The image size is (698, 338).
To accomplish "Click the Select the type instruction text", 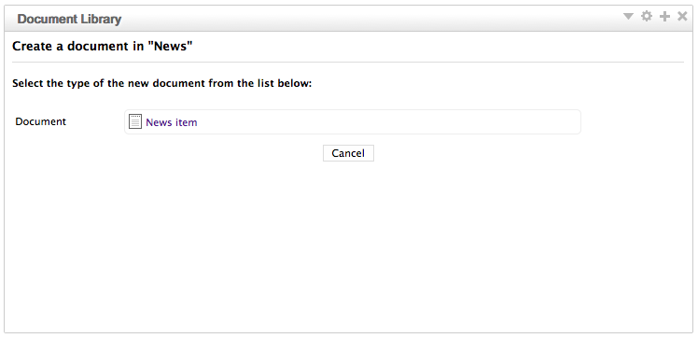I will (x=162, y=83).
